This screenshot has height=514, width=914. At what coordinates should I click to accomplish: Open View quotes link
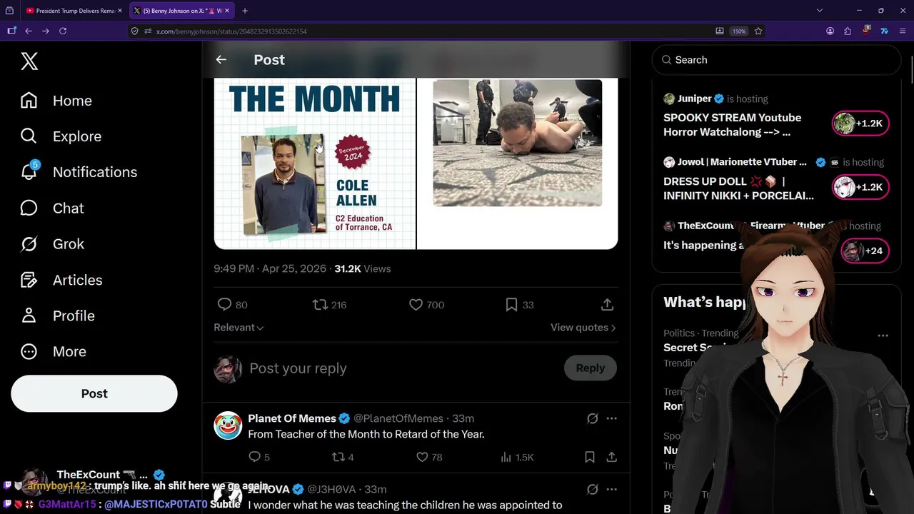coord(583,327)
